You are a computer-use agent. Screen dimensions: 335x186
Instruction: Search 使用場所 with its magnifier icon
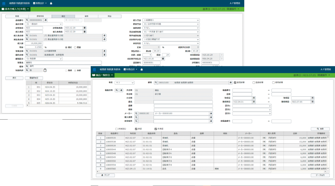(x=136, y=121)
